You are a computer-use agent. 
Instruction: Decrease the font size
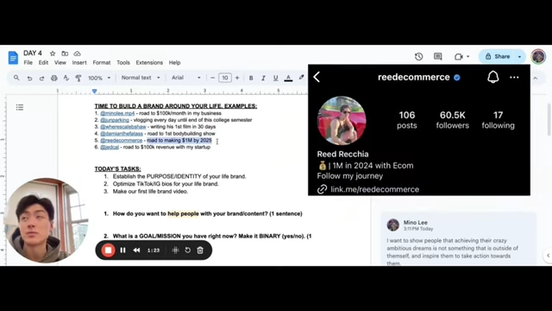213,78
